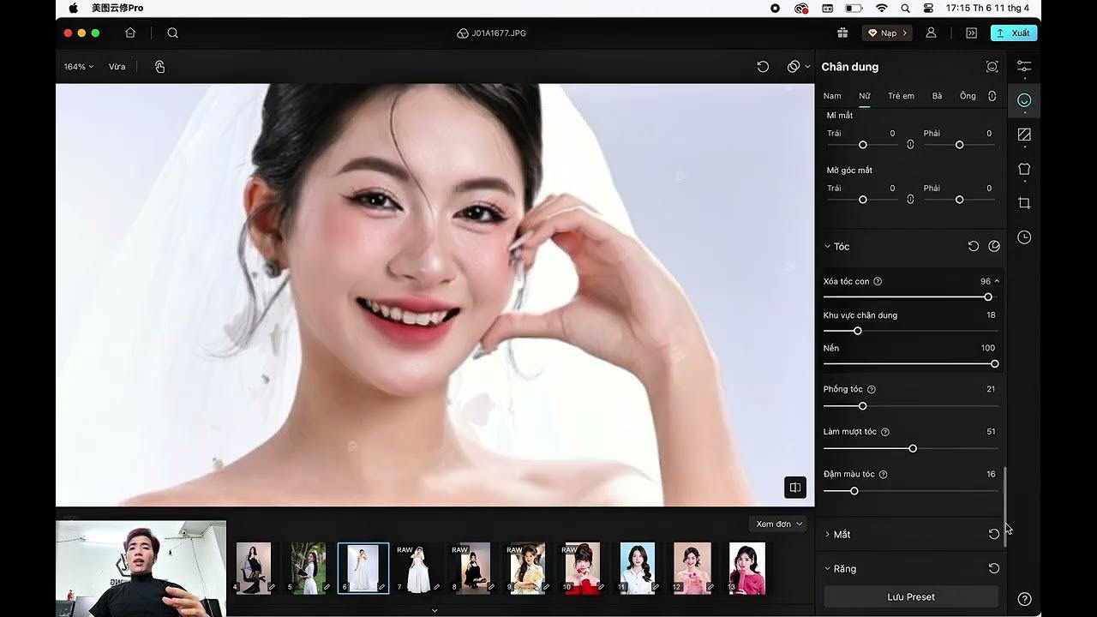This screenshot has width=1097, height=617.
Task: Click the Xuất export button
Action: (x=1014, y=33)
